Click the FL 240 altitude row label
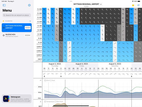 click(x=39, y=22)
